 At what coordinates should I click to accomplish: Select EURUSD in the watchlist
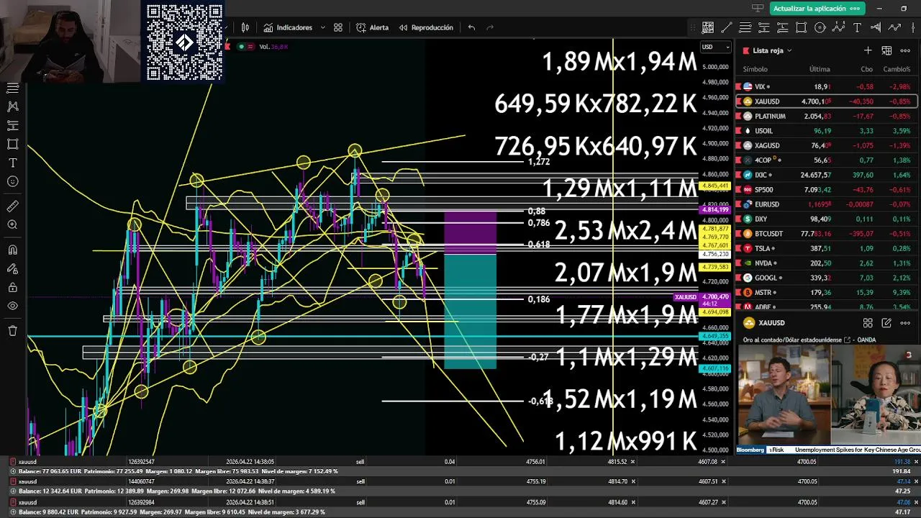(x=826, y=204)
